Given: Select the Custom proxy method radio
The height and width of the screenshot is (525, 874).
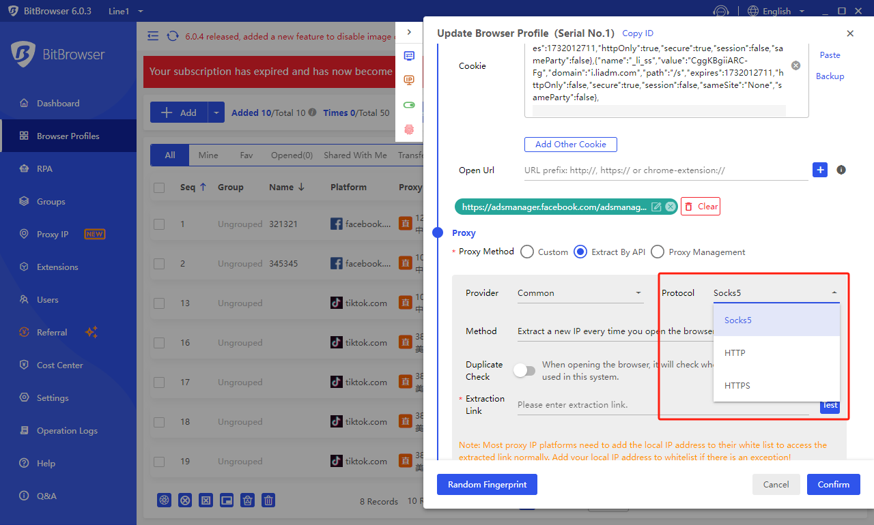Looking at the screenshot, I should pos(527,252).
